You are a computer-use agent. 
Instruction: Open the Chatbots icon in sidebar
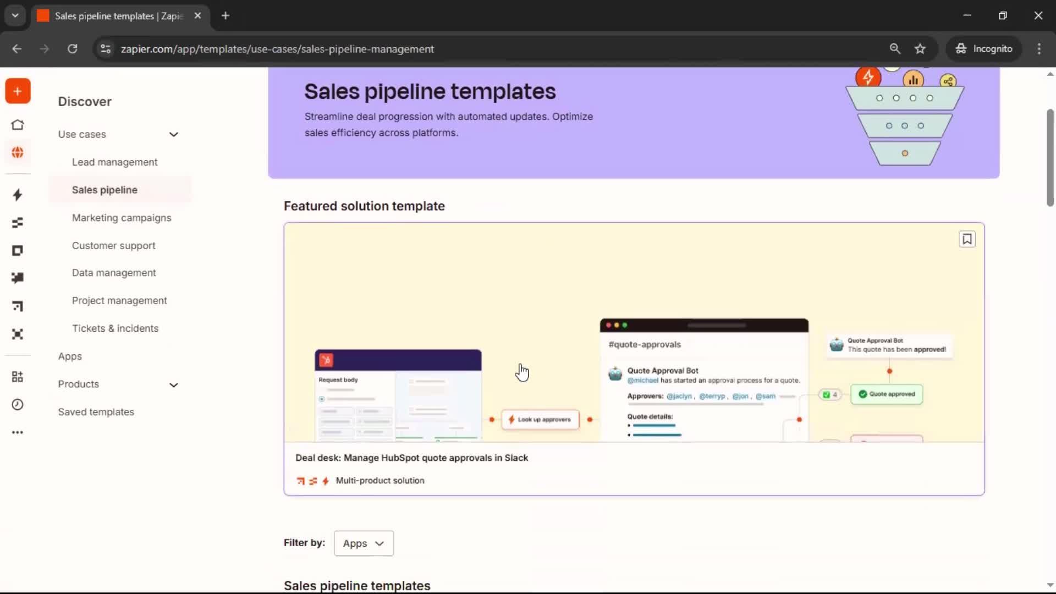[18, 278]
